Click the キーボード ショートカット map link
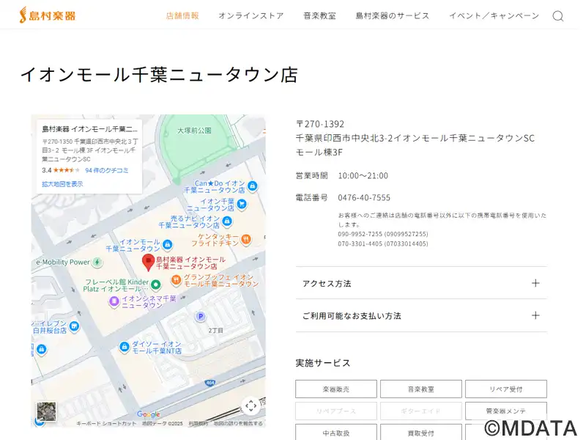This screenshot has height=440, width=586. [106, 424]
